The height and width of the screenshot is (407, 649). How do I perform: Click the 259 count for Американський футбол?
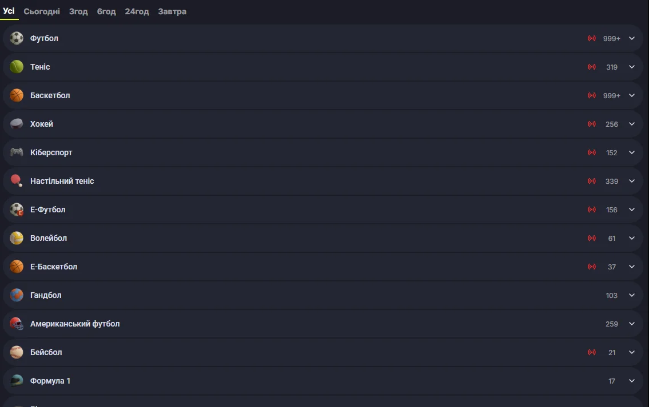612,324
